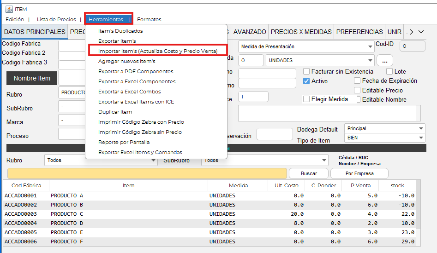Click the Por Empresa button

point(359,173)
